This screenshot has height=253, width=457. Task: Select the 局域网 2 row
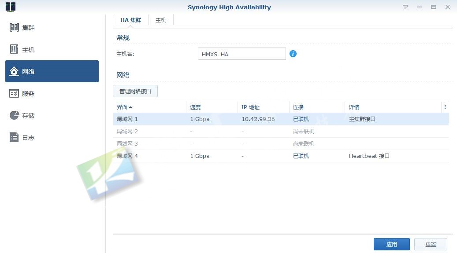tap(281, 131)
